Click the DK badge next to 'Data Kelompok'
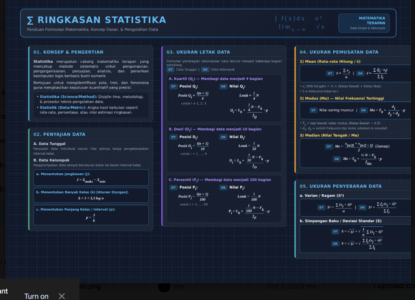Viewport: 415px width, 300px height. click(x=205, y=70)
